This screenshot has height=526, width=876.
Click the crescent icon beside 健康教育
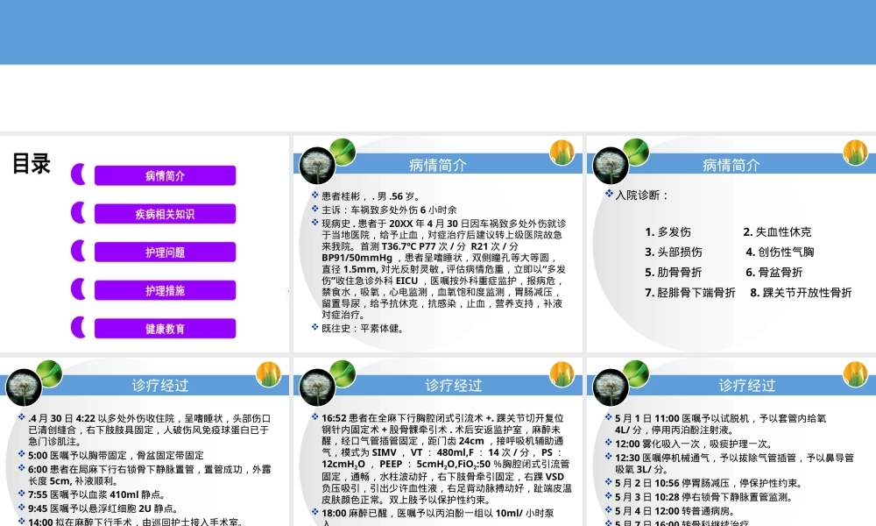click(x=78, y=327)
